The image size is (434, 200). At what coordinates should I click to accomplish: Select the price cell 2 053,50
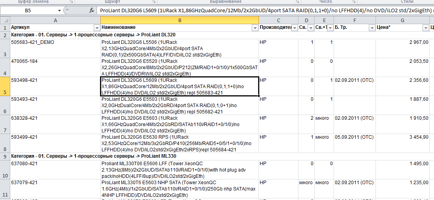click(x=402, y=68)
